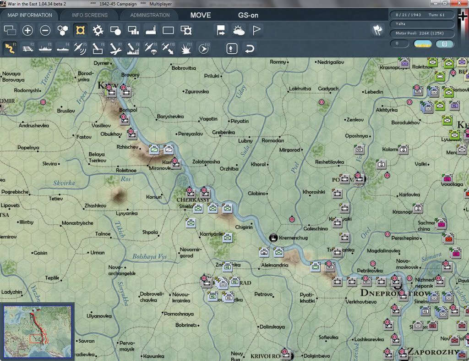Toggle the factory display icon
This screenshot has width=469, height=361.
coord(151,30)
